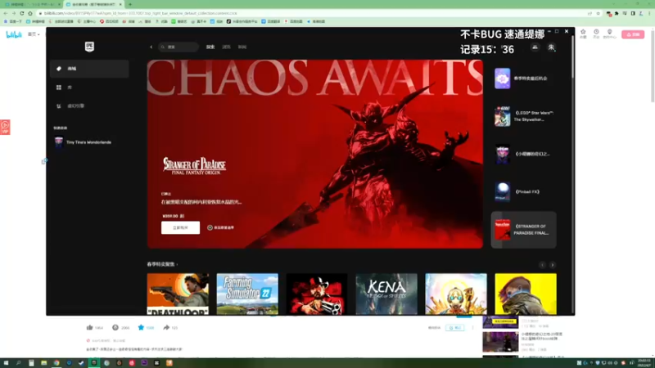Switch to the first Chrome tab
This screenshot has width=655, height=368.
click(x=32, y=4)
